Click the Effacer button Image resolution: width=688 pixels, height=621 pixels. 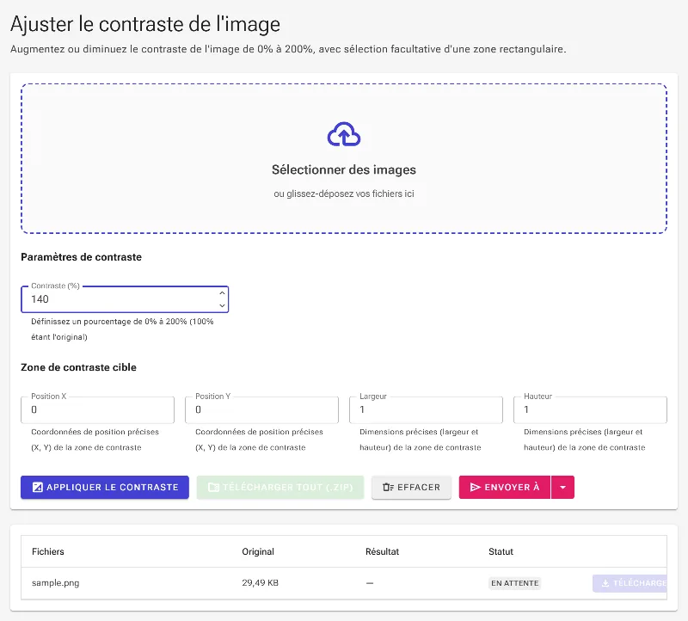(x=411, y=487)
